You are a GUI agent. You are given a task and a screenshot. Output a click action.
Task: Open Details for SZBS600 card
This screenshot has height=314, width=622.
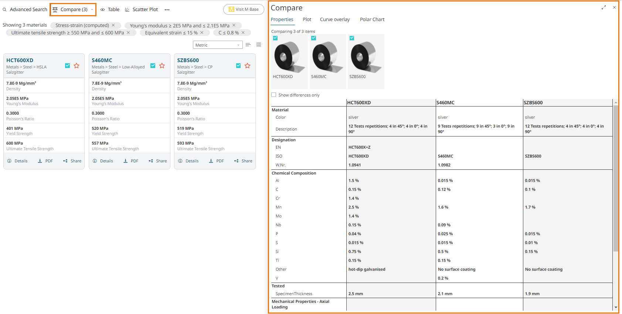(188, 161)
